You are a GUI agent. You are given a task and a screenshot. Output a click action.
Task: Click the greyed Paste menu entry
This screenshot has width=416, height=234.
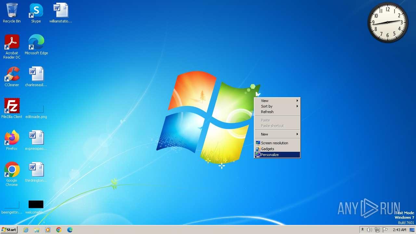277,120
